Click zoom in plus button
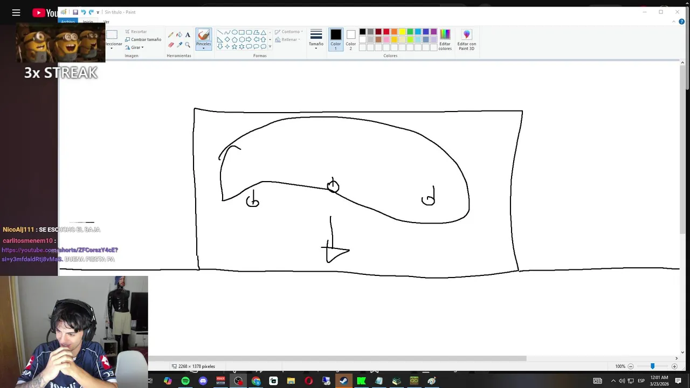 pos(674,366)
